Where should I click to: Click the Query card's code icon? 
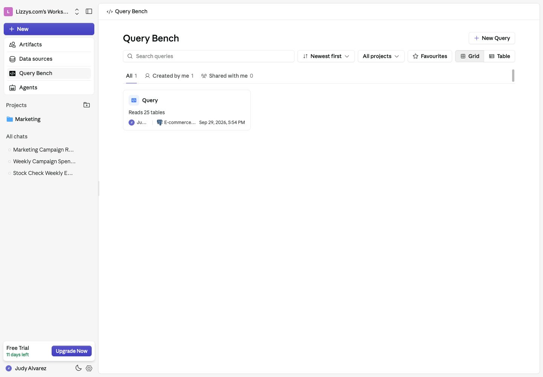pyautogui.click(x=134, y=100)
